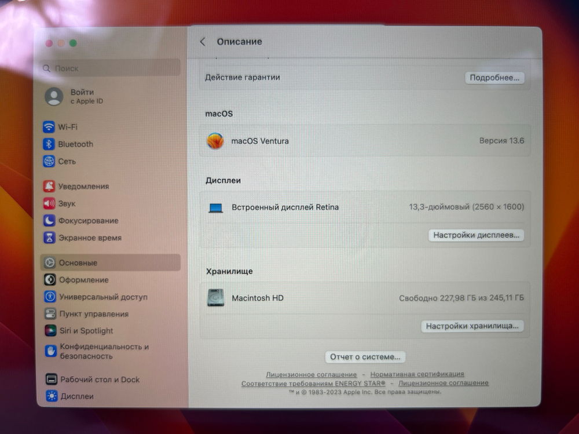Click the Подробнее warranty button
Screen dimensions: 579x434
point(494,78)
